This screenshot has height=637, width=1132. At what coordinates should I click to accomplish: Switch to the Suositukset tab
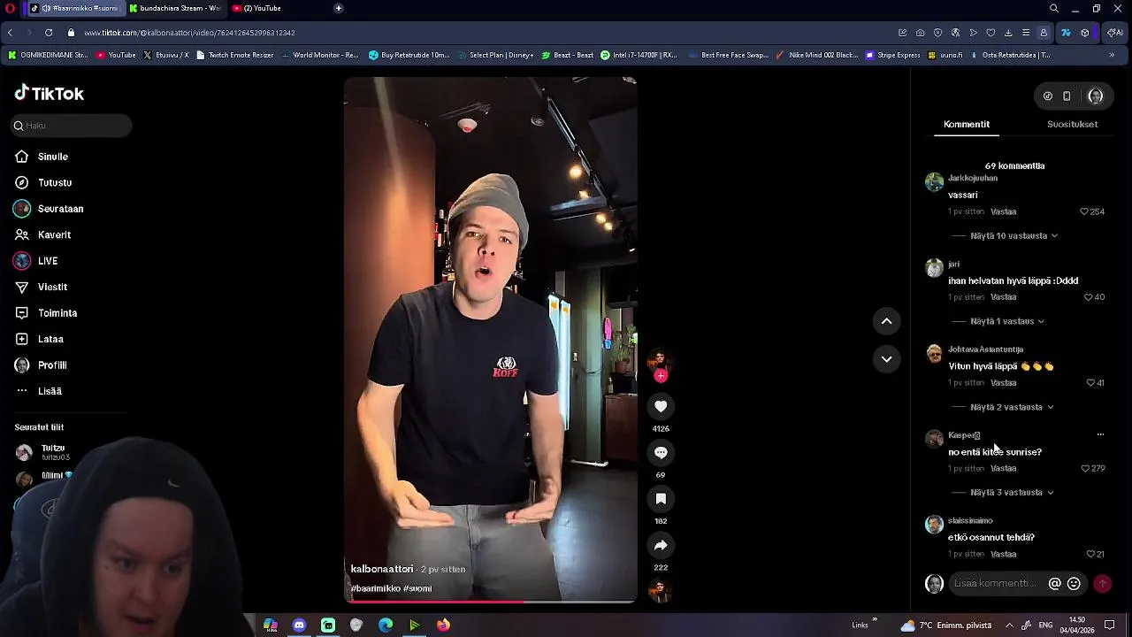coord(1072,125)
